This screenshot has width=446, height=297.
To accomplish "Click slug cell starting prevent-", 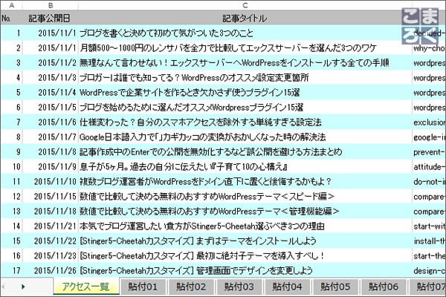I will click(x=429, y=151).
